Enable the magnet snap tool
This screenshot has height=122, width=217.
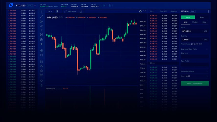pos(42,61)
